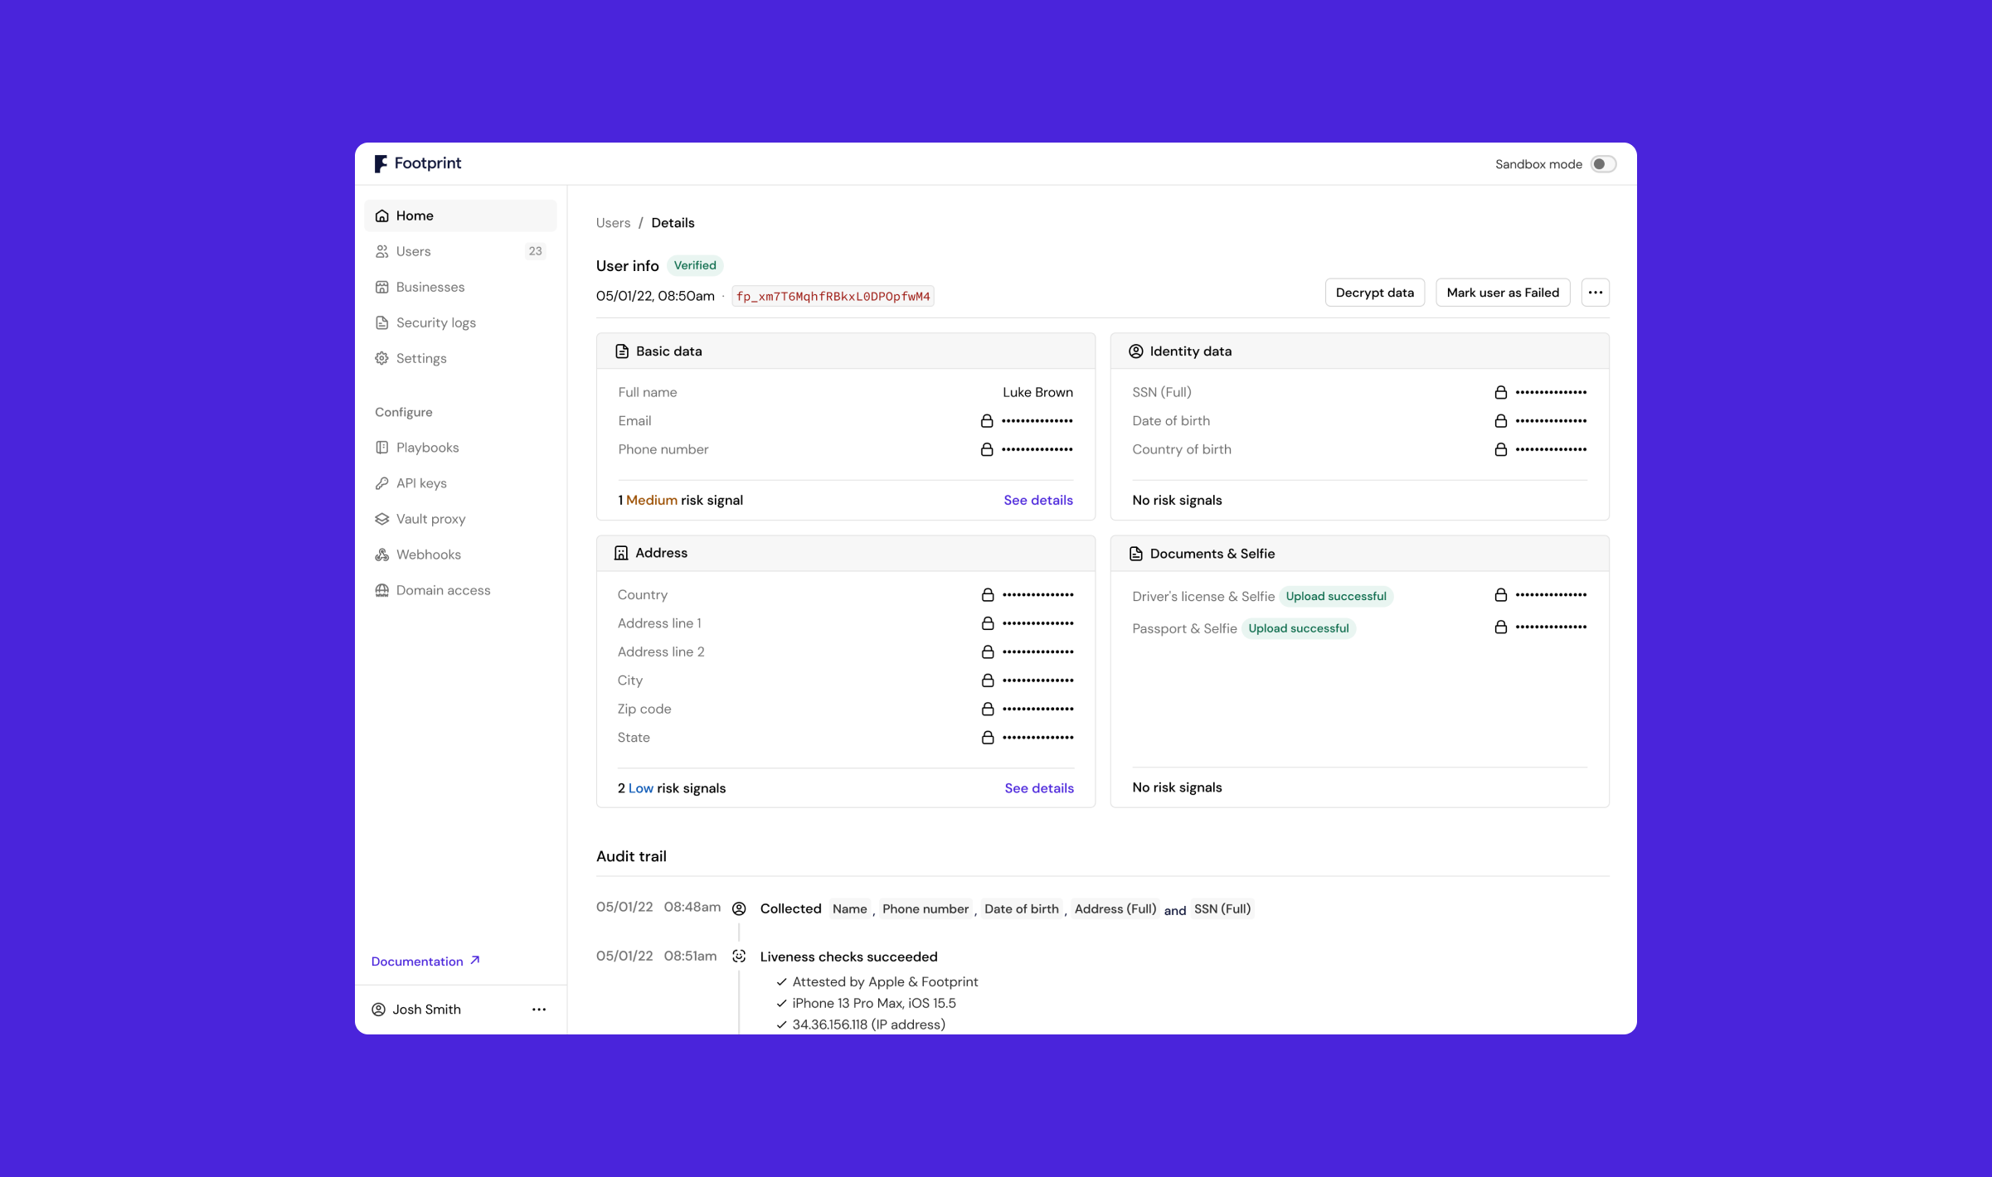1992x1177 pixels.
Task: Click the lock icon beside Email
Action: [987, 421]
